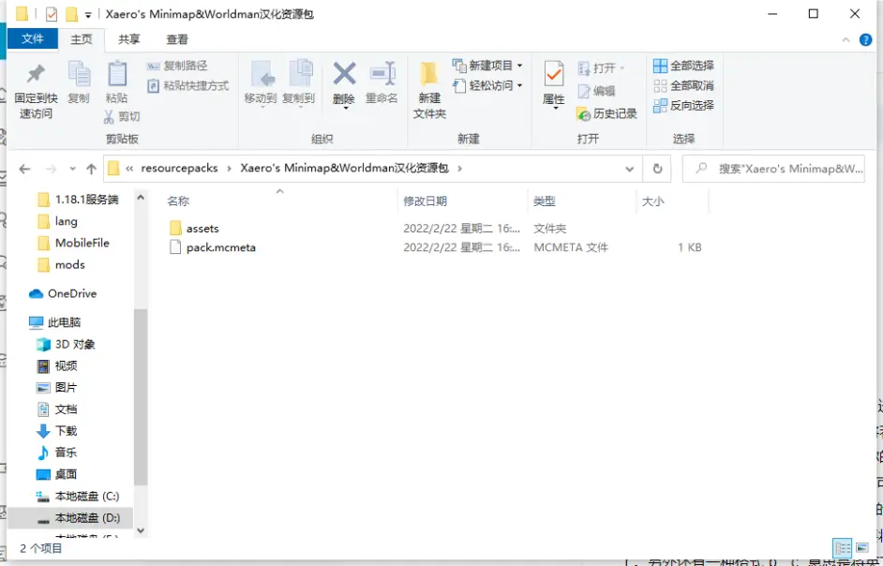The image size is (883, 566).
Task: Click 反向选择 invert selection
Action: point(683,105)
